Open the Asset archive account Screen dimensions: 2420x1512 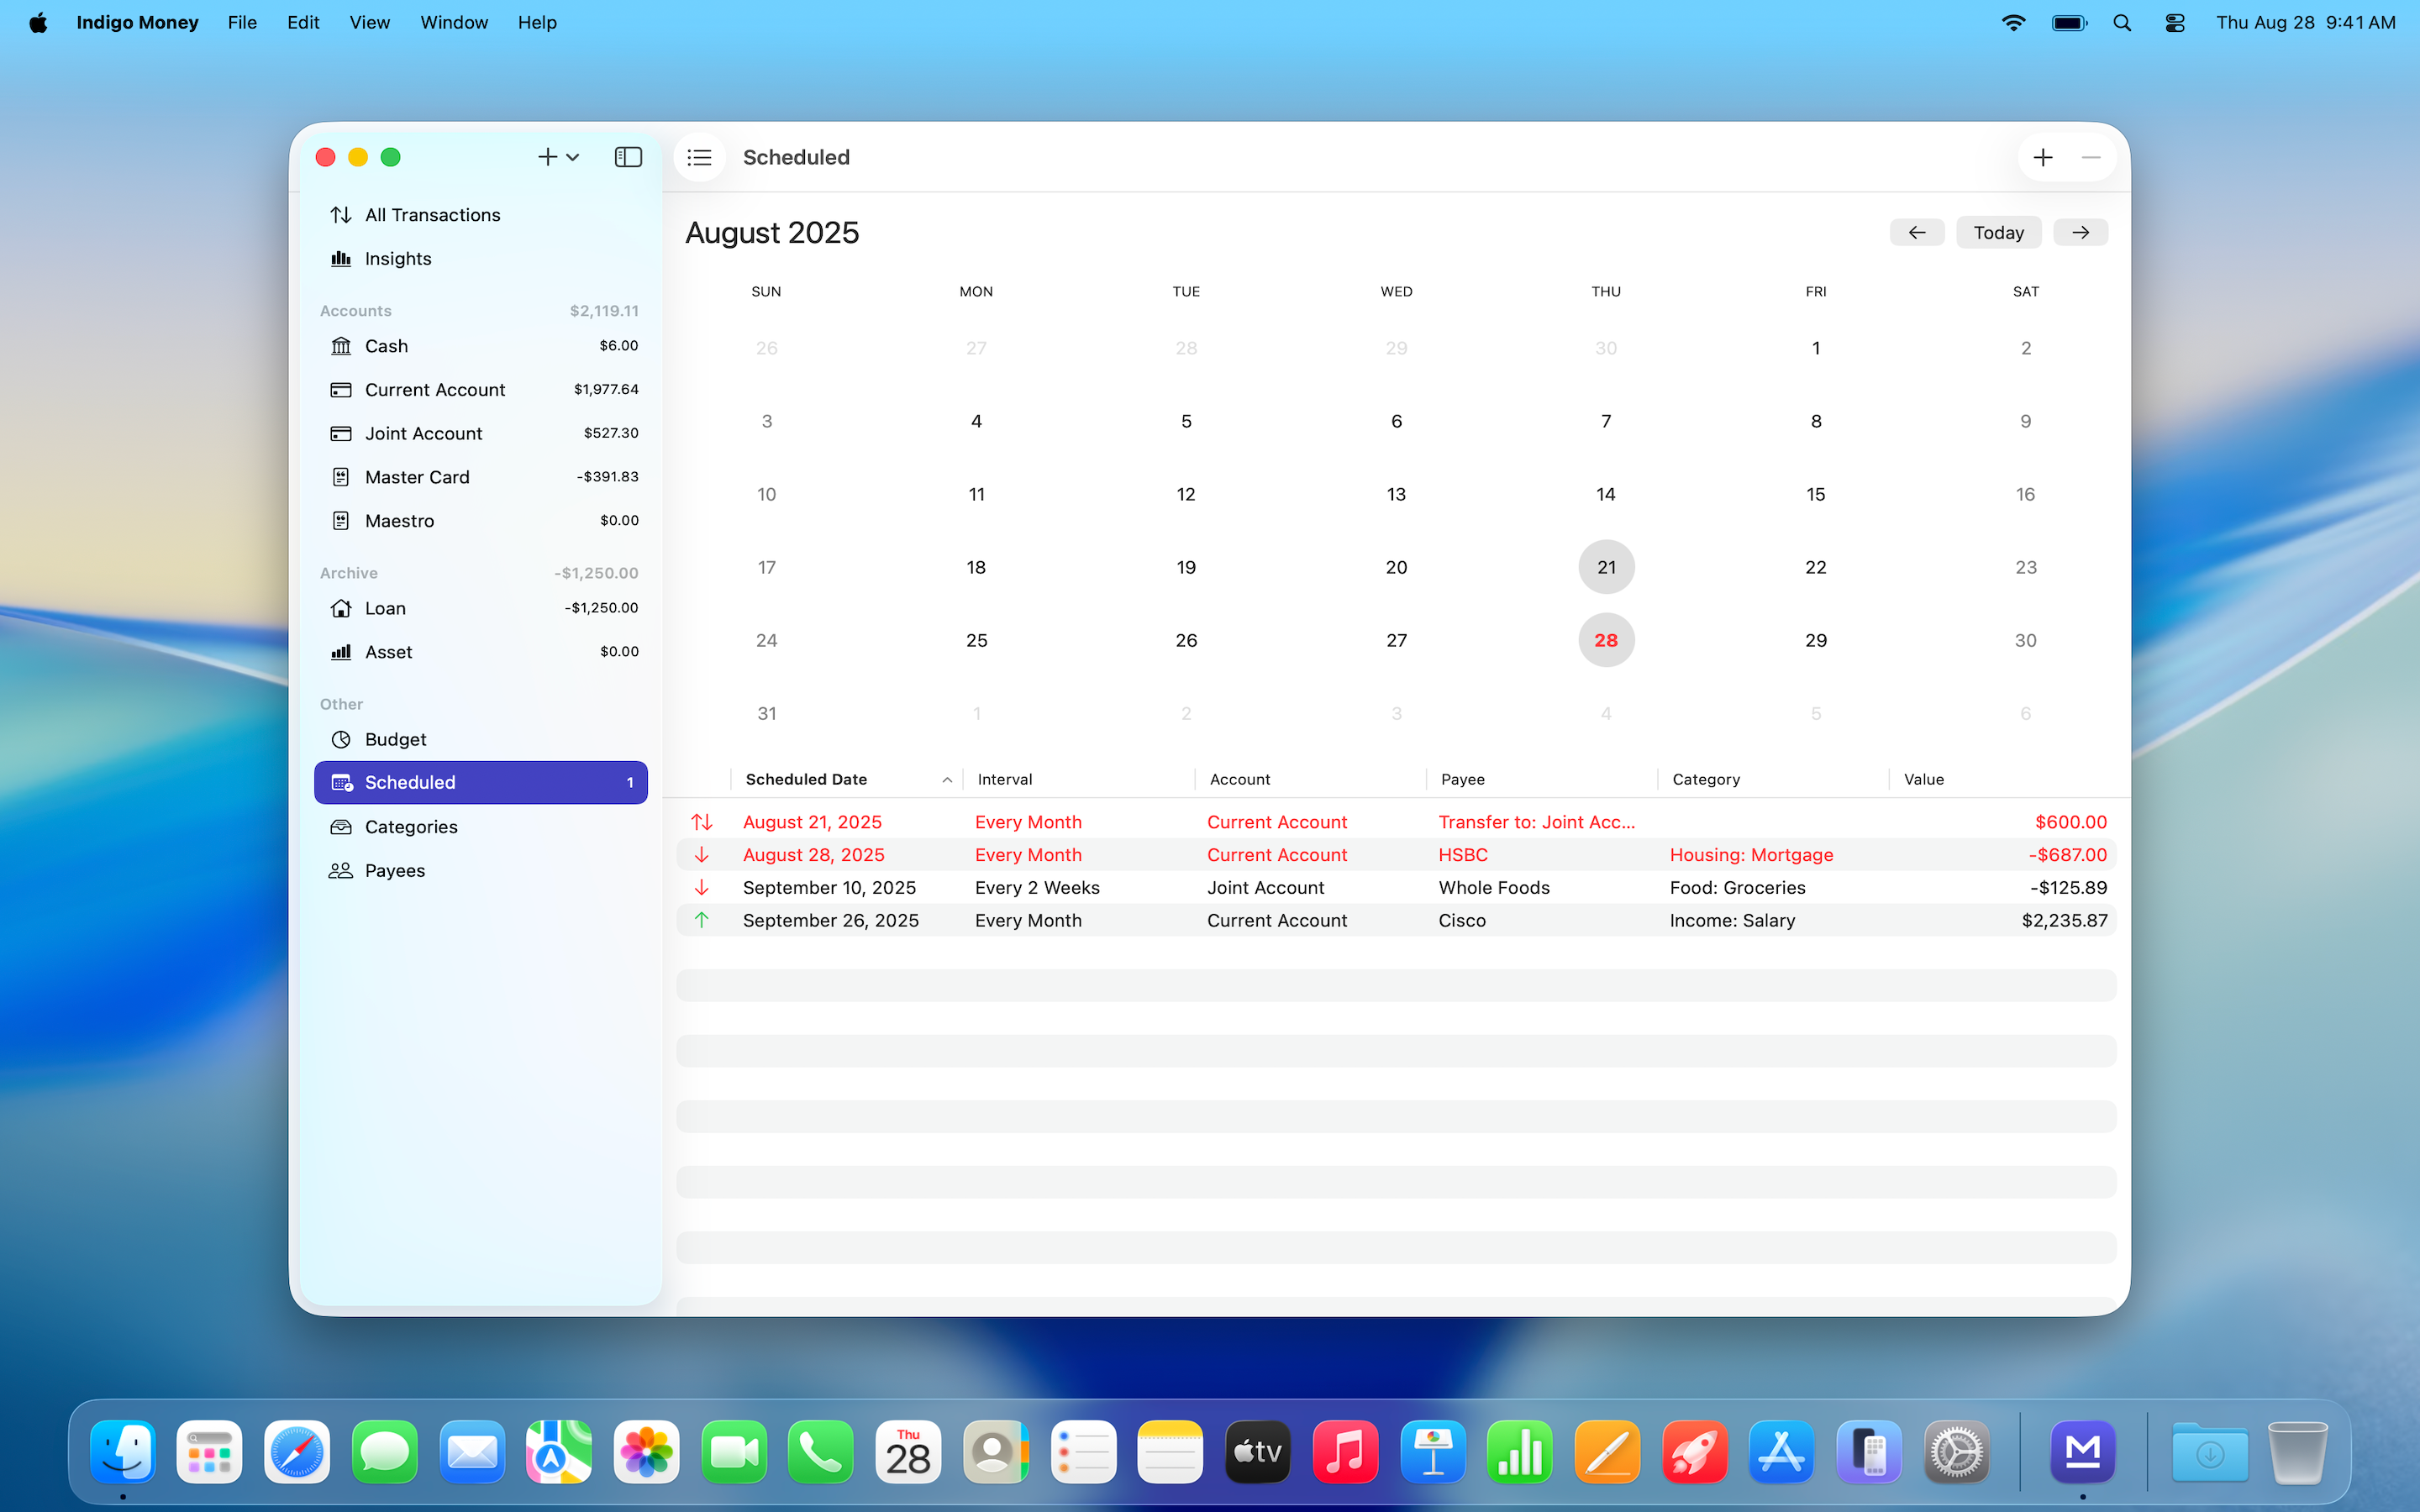pyautogui.click(x=480, y=652)
